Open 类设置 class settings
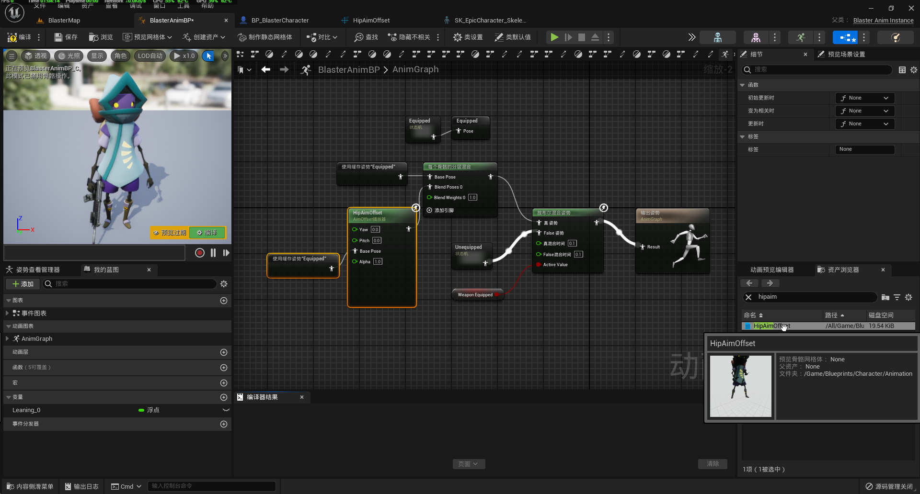This screenshot has width=920, height=494. (x=468, y=37)
